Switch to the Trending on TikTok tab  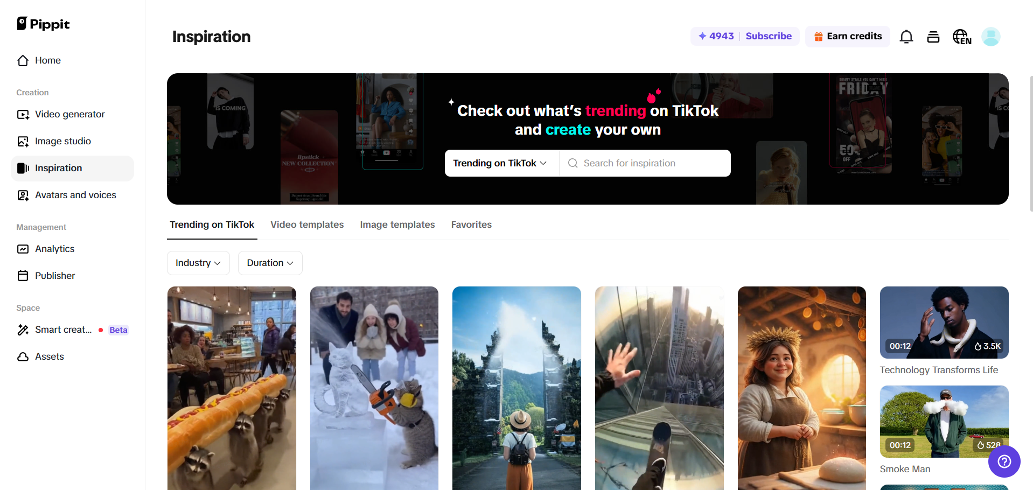pyautogui.click(x=212, y=225)
